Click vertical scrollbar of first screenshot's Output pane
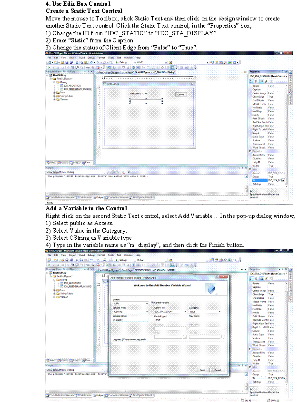The image size is (297, 402). coord(246,184)
